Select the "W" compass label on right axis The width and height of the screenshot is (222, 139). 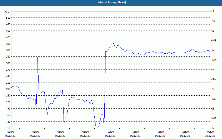coord(213,70)
